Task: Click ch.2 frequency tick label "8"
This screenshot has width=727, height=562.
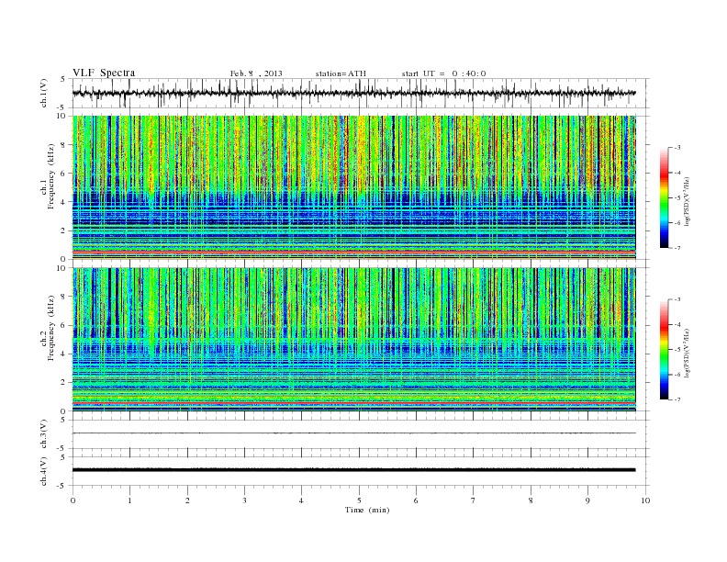Action: pyautogui.click(x=63, y=297)
